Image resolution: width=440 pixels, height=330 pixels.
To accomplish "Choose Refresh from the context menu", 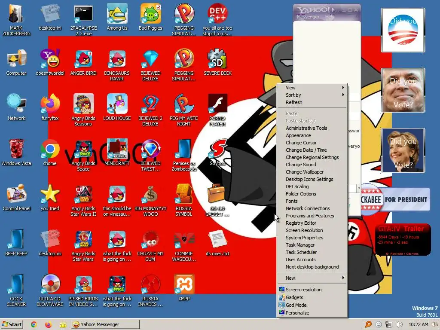I will click(312, 102).
